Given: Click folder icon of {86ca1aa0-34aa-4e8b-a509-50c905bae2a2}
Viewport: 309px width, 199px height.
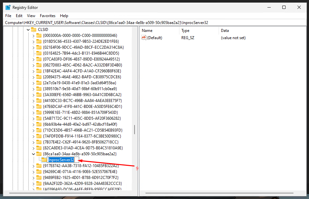Looking at the screenshot, I should click(39, 154).
